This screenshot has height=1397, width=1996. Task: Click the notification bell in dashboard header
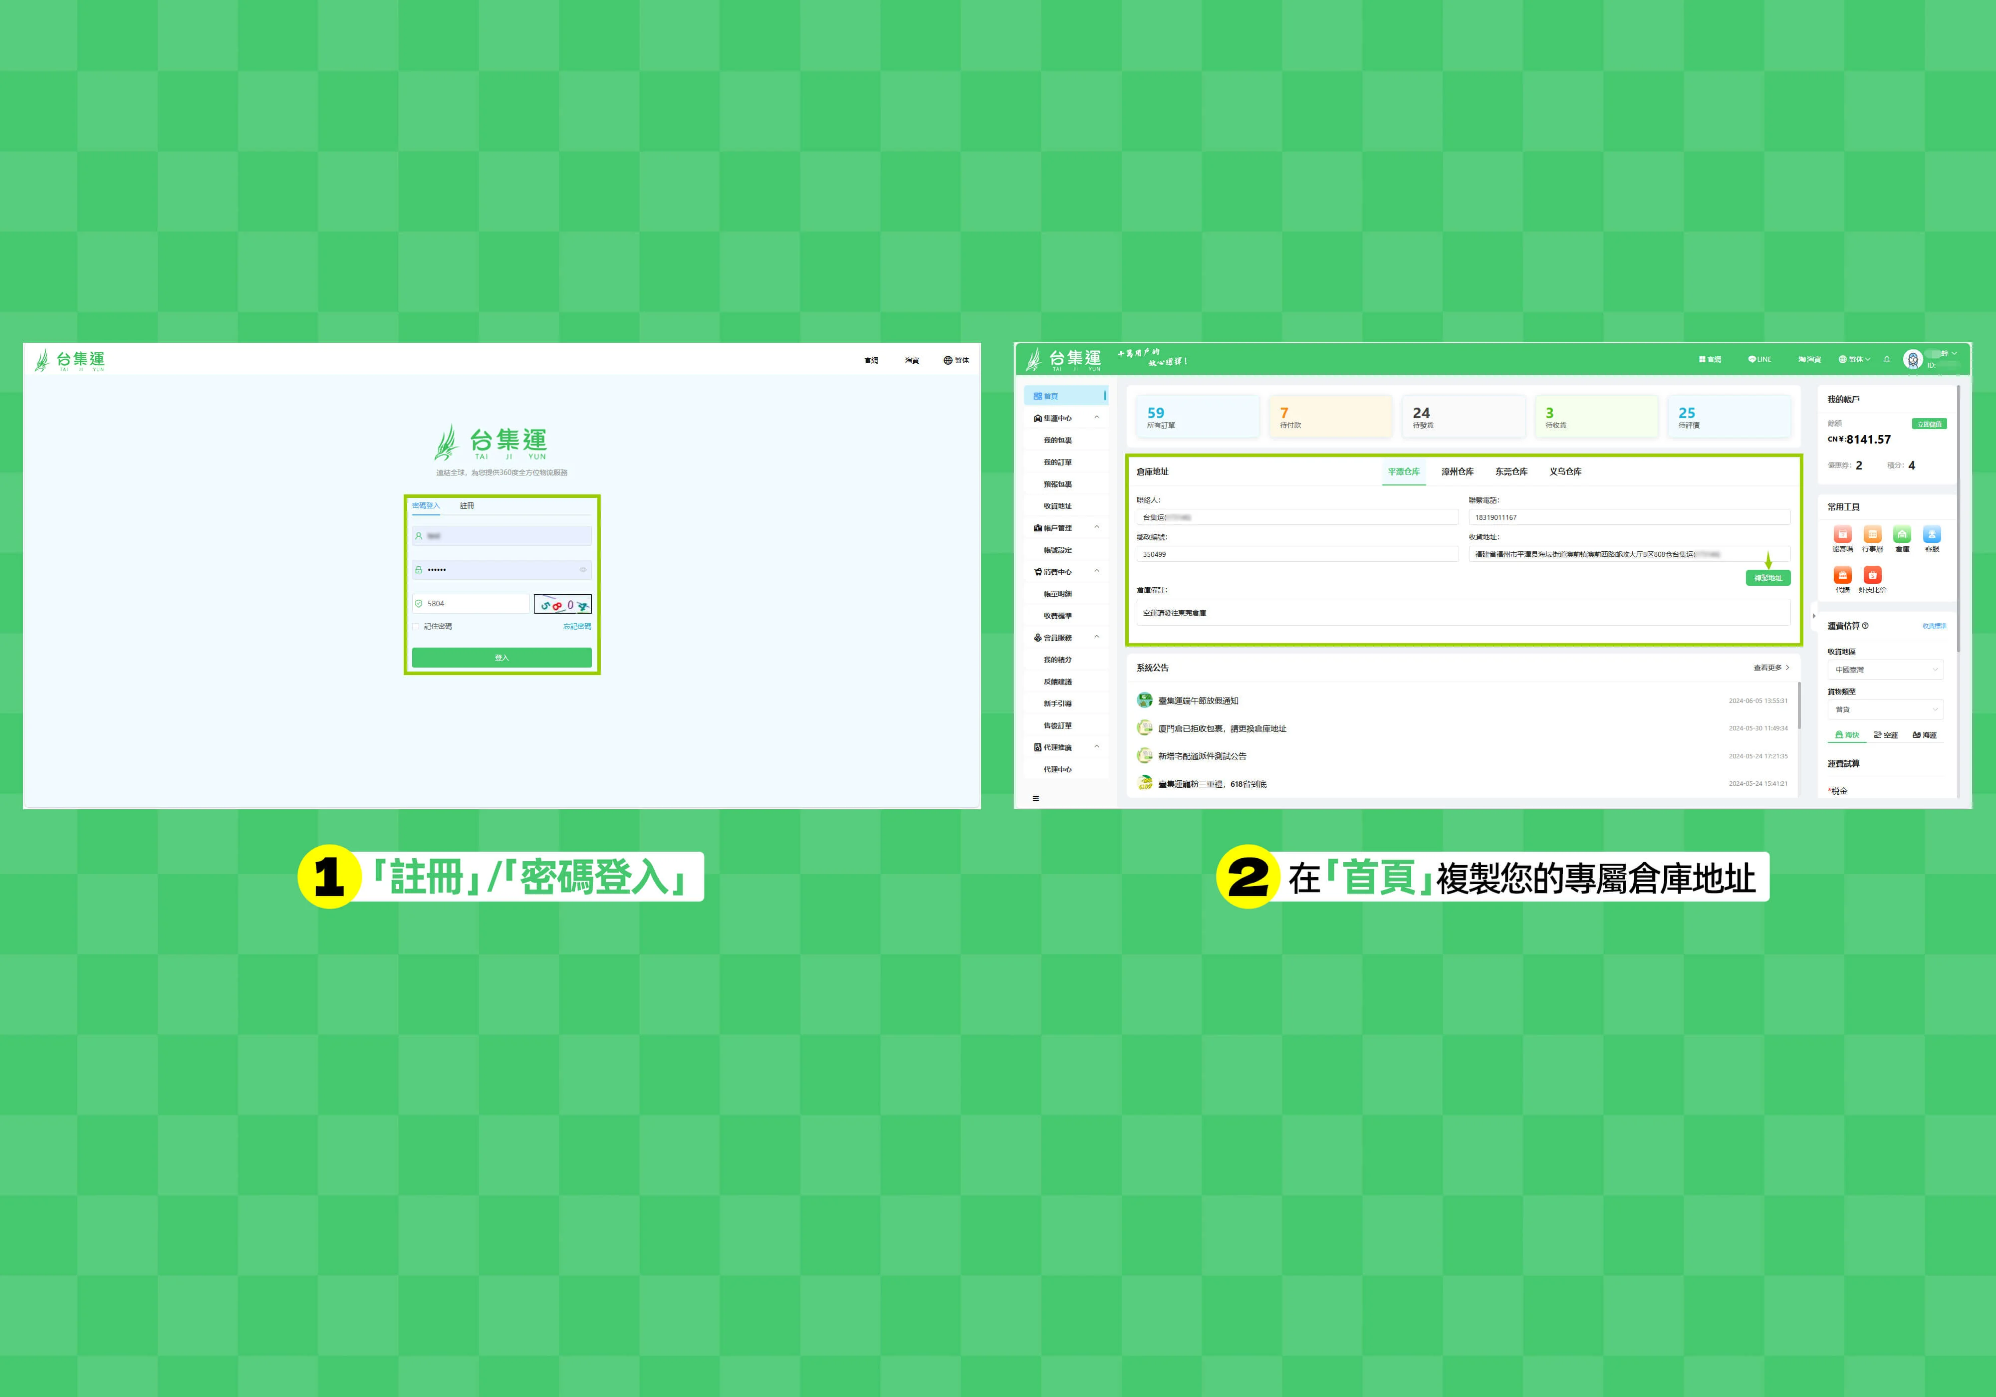click(1886, 359)
